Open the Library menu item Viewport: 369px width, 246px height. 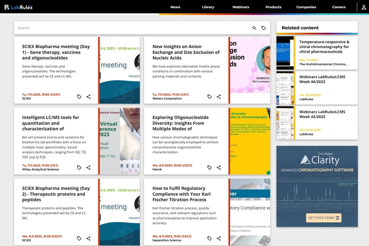point(208,7)
